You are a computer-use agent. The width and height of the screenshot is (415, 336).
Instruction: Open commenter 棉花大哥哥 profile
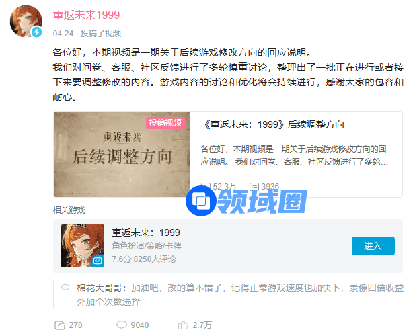[102, 288]
